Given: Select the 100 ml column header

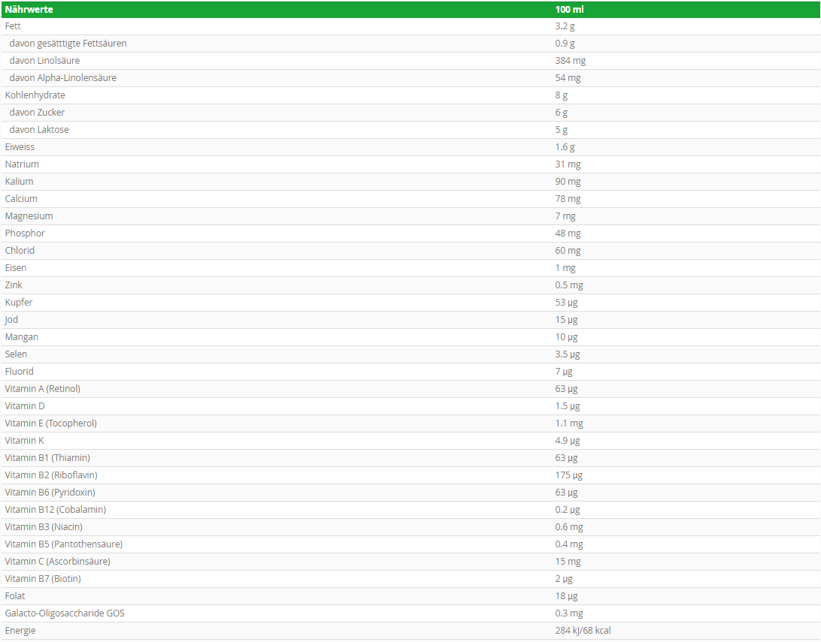Looking at the screenshot, I should tap(569, 10).
